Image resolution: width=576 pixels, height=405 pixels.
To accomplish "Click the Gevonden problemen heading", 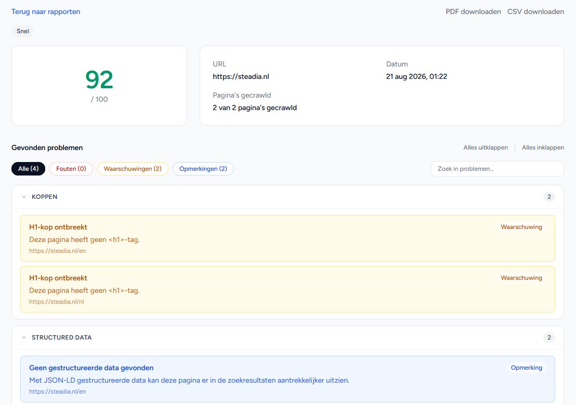I will [x=47, y=148].
